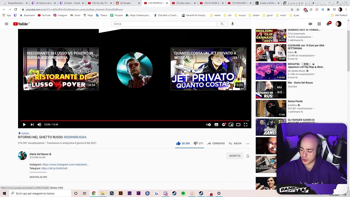Viewport: 350px width, 197px height.
Task: Save the video with SALVA
Action: pyautogui.click(x=235, y=143)
